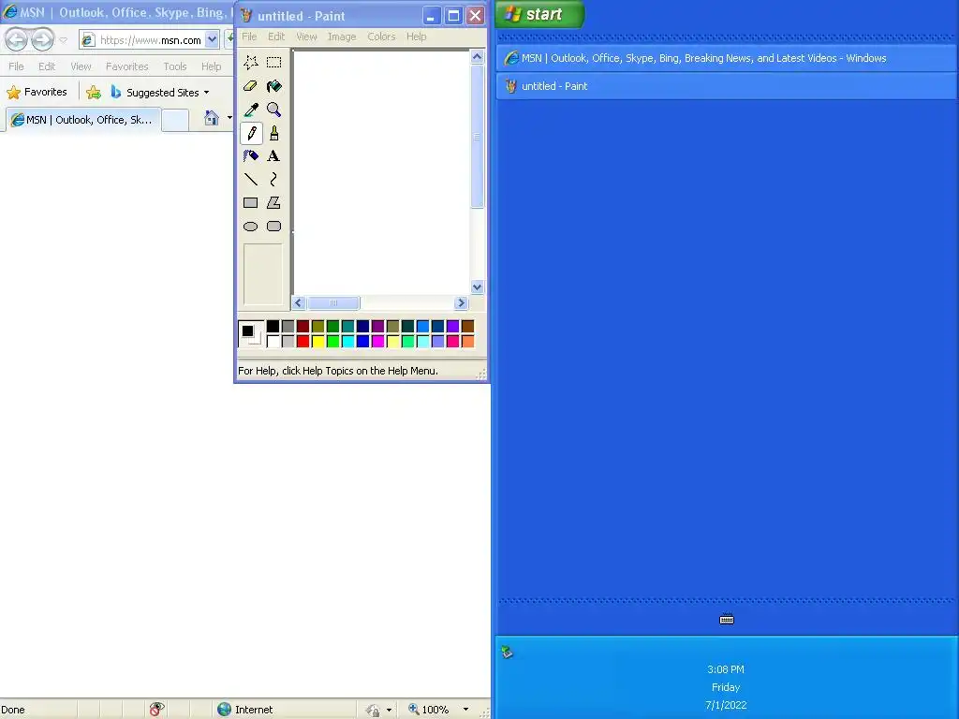Click the Paint canvas scroll down arrow
Image resolution: width=959 pixels, height=719 pixels.
coord(477,286)
